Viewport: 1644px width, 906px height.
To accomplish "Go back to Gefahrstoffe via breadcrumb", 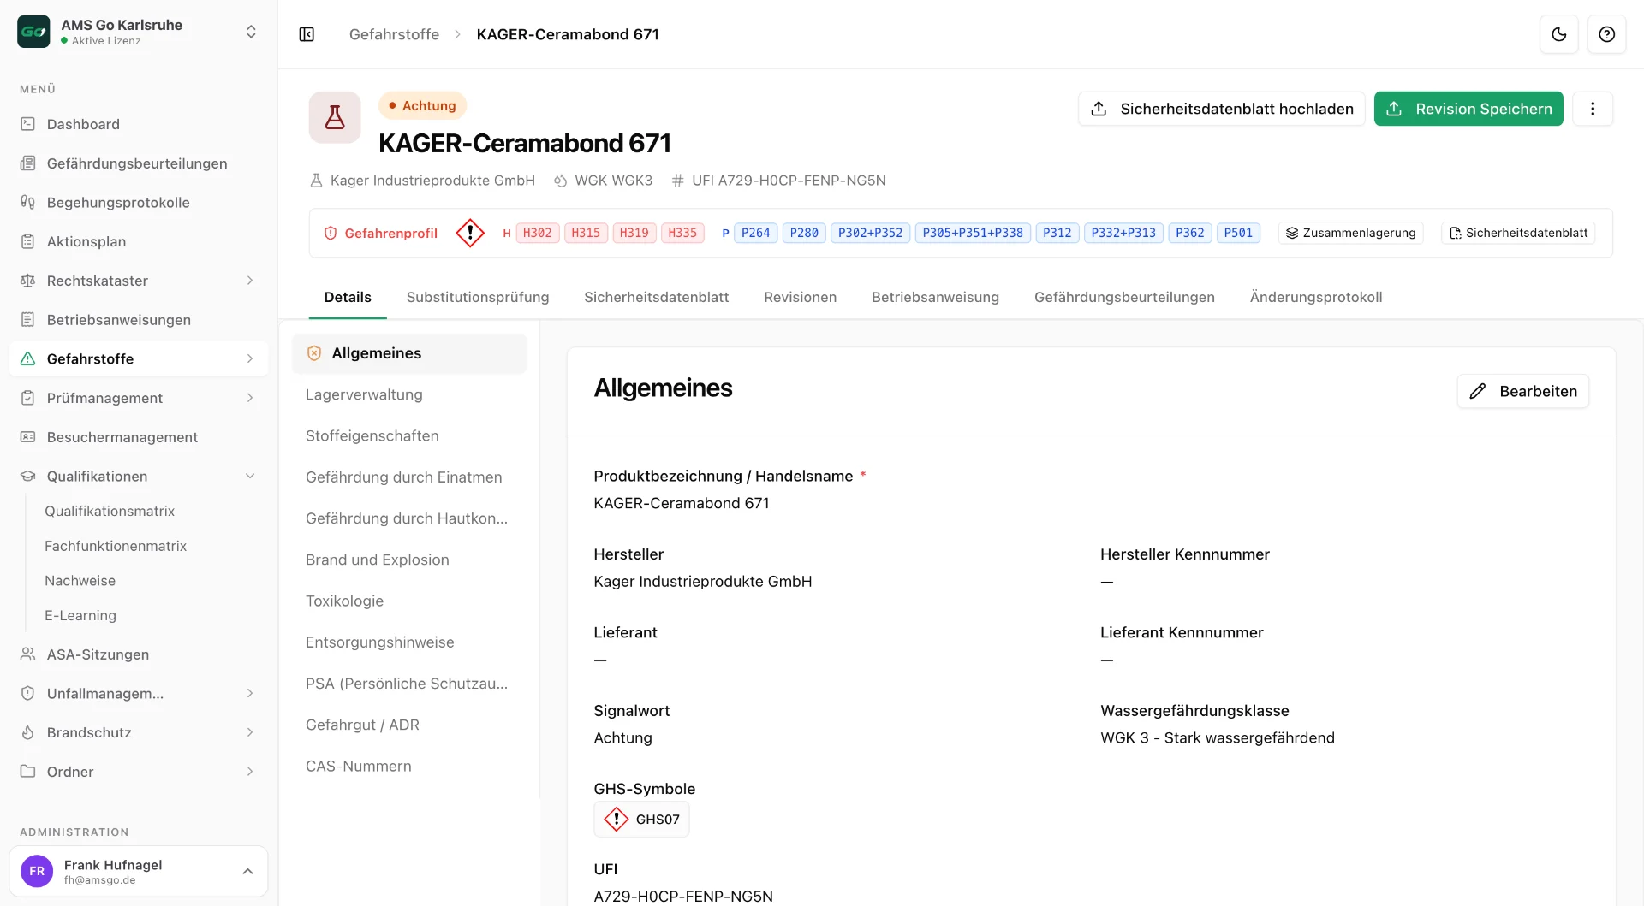I will tap(394, 34).
